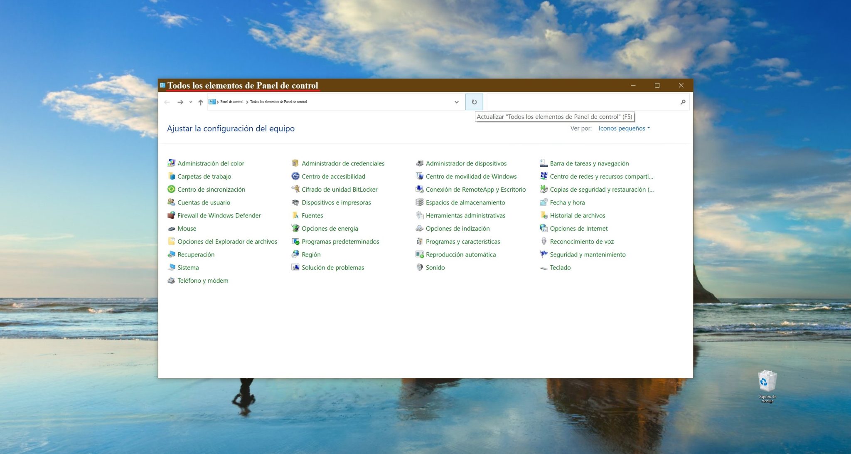Click the Teléfono y módem icon

[171, 280]
